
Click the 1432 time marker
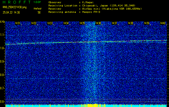tap(34, 23)
